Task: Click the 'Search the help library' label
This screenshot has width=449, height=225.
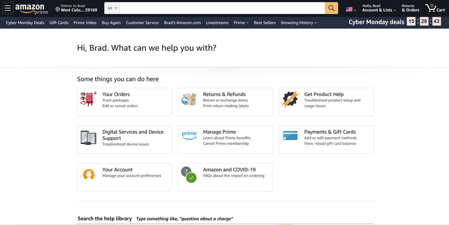Action: tap(104, 218)
